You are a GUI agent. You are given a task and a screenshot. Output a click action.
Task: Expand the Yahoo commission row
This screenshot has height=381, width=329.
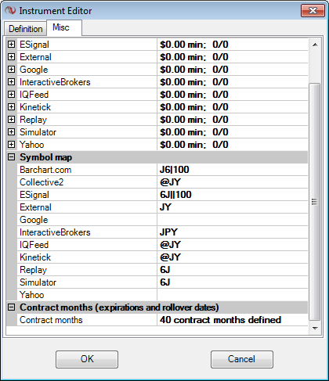[x=11, y=145]
